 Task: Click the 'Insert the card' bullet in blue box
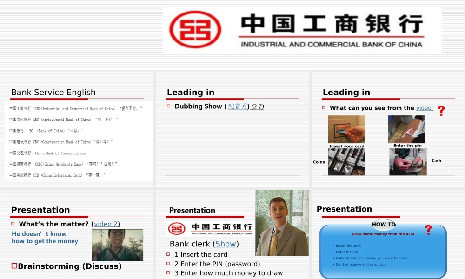pyautogui.click(x=348, y=246)
